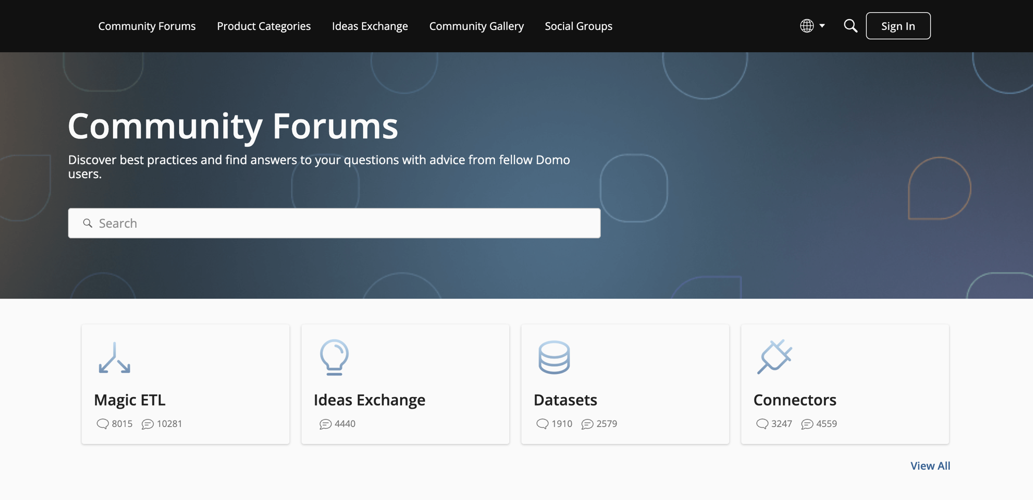Click the Datasets database icon
Image resolution: width=1033 pixels, height=500 pixels.
[x=554, y=357]
